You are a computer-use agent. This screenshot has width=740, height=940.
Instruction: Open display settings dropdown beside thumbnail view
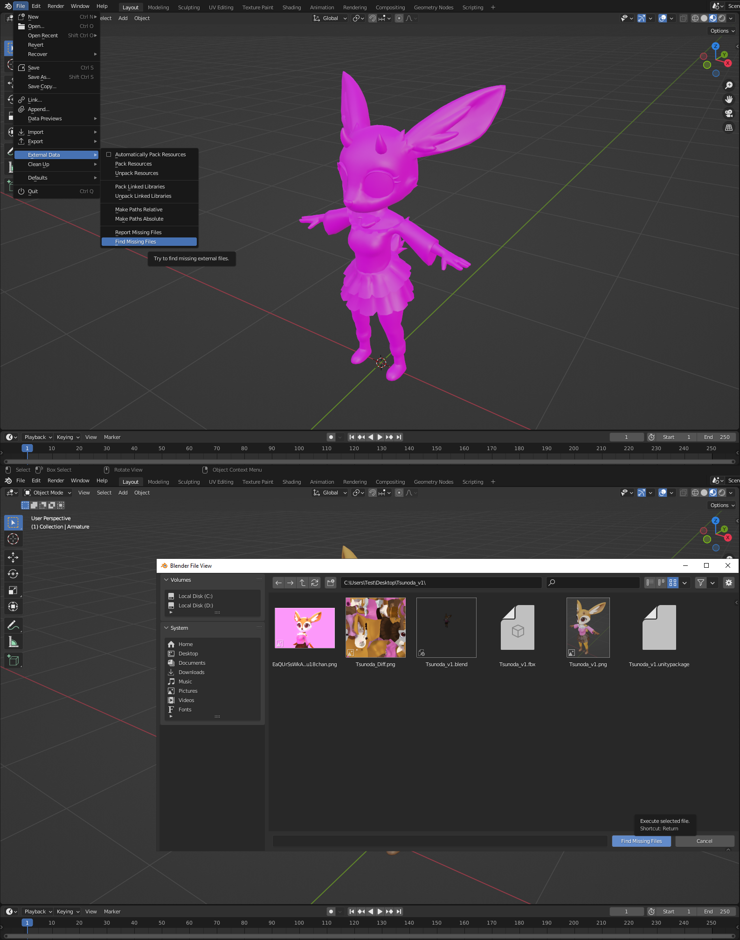pyautogui.click(x=685, y=583)
